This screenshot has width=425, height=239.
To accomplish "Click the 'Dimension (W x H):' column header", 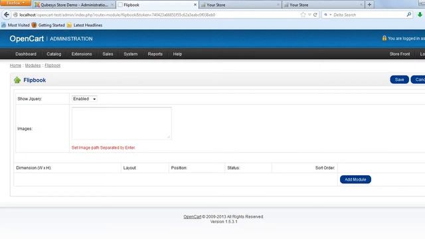I will point(34,168).
